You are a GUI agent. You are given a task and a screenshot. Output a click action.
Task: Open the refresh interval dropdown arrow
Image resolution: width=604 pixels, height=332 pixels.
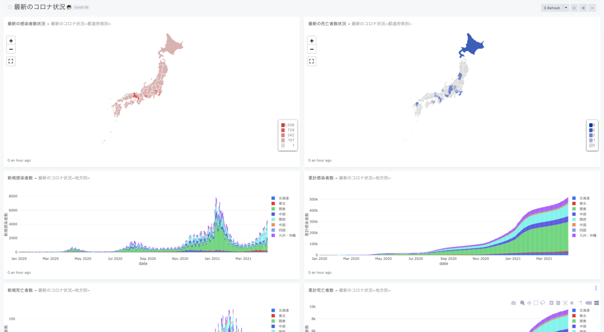tap(566, 8)
